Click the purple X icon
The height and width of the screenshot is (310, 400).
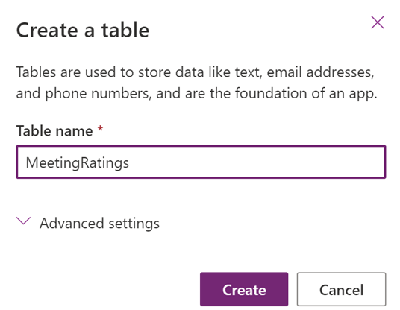coord(378,22)
